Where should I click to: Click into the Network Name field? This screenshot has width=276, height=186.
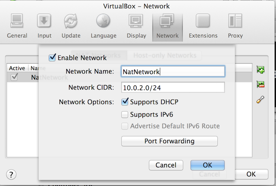173,71
